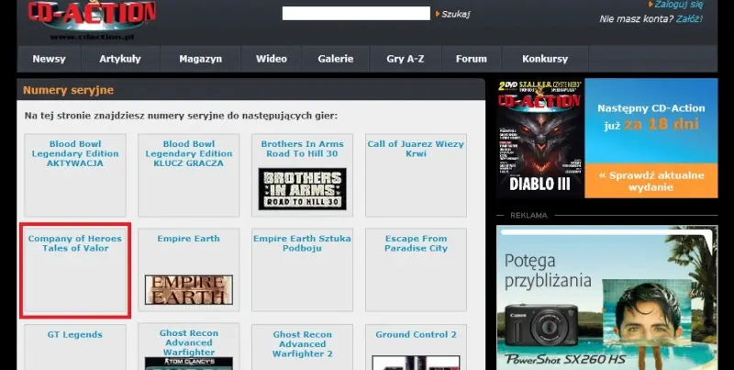The image size is (734, 370).
Task: Open the GT Legends link
Action: [x=75, y=335]
